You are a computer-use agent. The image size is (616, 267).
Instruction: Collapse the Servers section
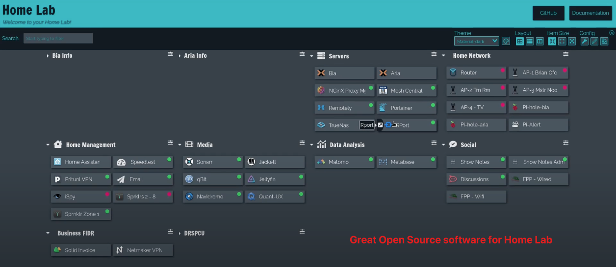pyautogui.click(x=311, y=56)
